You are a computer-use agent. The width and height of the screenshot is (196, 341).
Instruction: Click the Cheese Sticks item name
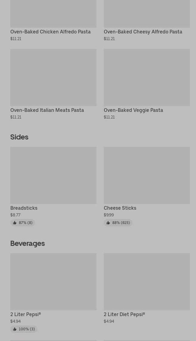click(x=120, y=208)
